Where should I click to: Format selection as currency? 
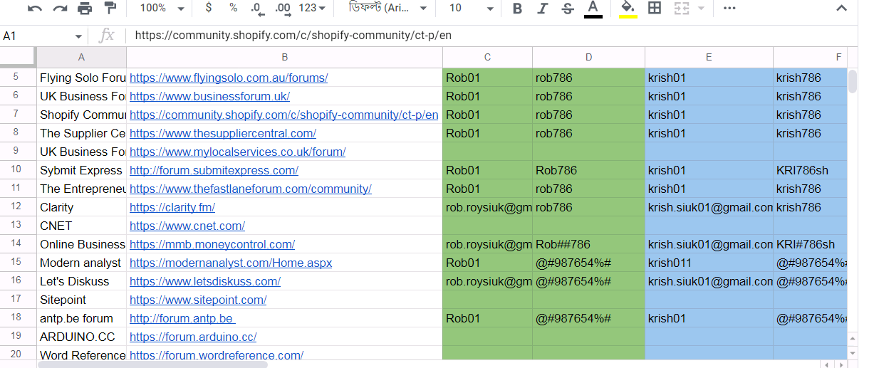coord(208,9)
